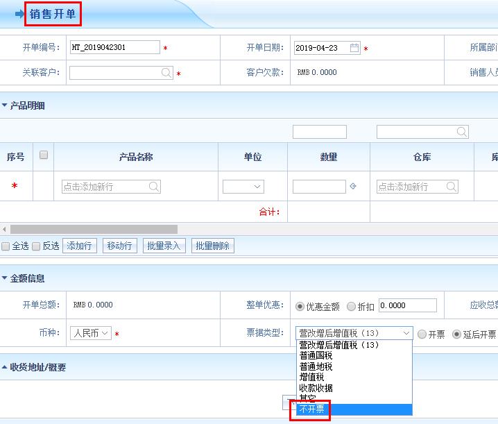Choose the 开票 radio option
The height and width of the screenshot is (424, 498).
click(x=422, y=334)
